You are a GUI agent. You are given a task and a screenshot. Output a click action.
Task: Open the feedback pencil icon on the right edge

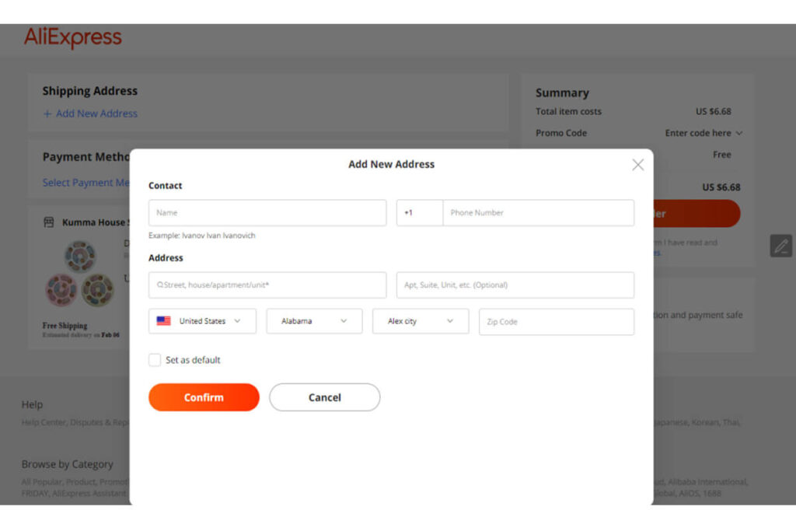[781, 246]
